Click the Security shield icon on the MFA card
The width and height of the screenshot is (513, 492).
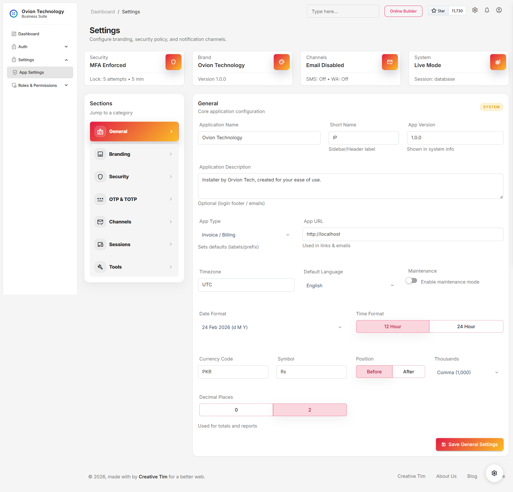pyautogui.click(x=173, y=62)
